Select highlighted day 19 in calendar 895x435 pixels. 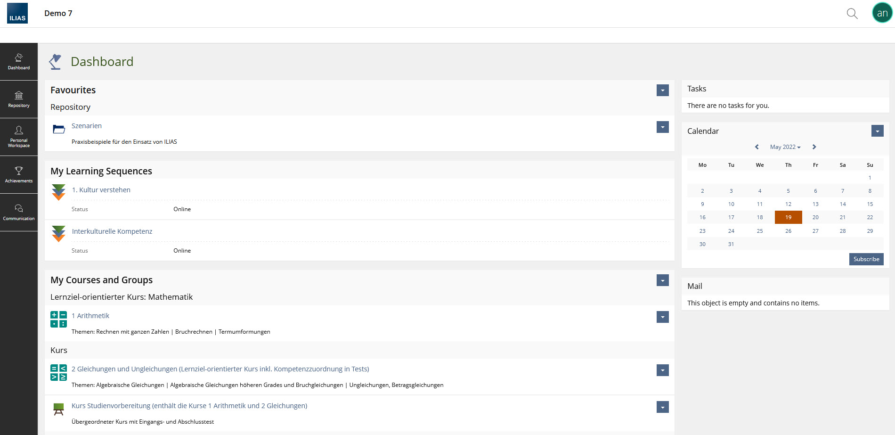click(788, 217)
